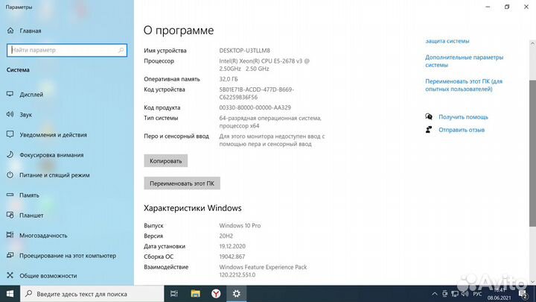This screenshot has height=302, width=536.
Task: Open Дополнительные параметры системы link
Action: [x=465, y=61]
